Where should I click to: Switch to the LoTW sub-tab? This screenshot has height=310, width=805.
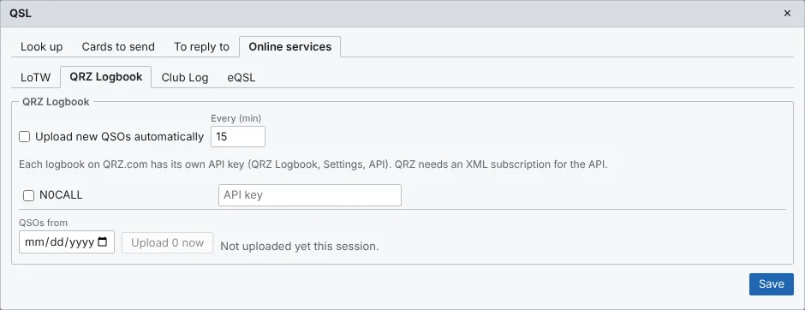(x=35, y=77)
